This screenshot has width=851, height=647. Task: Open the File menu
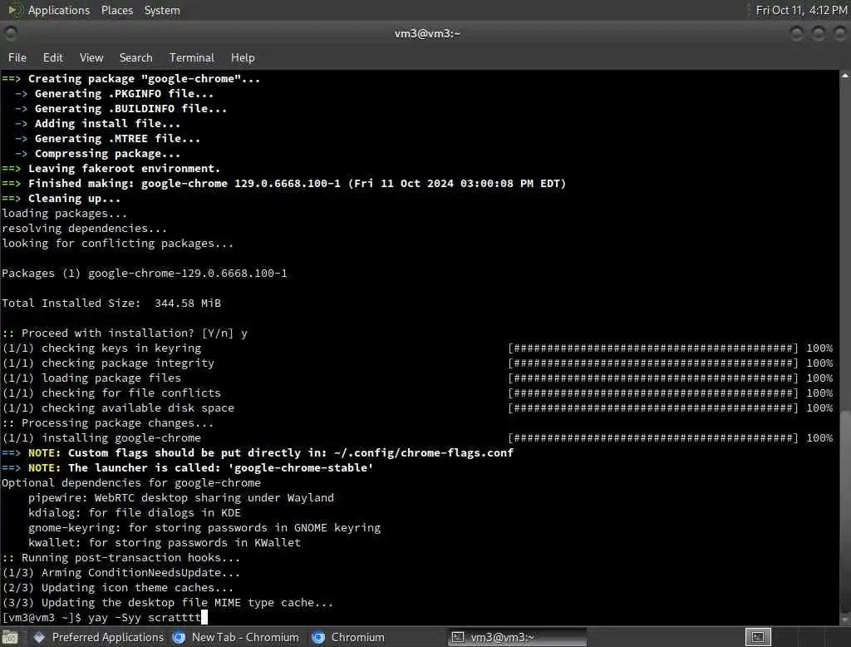(x=17, y=57)
